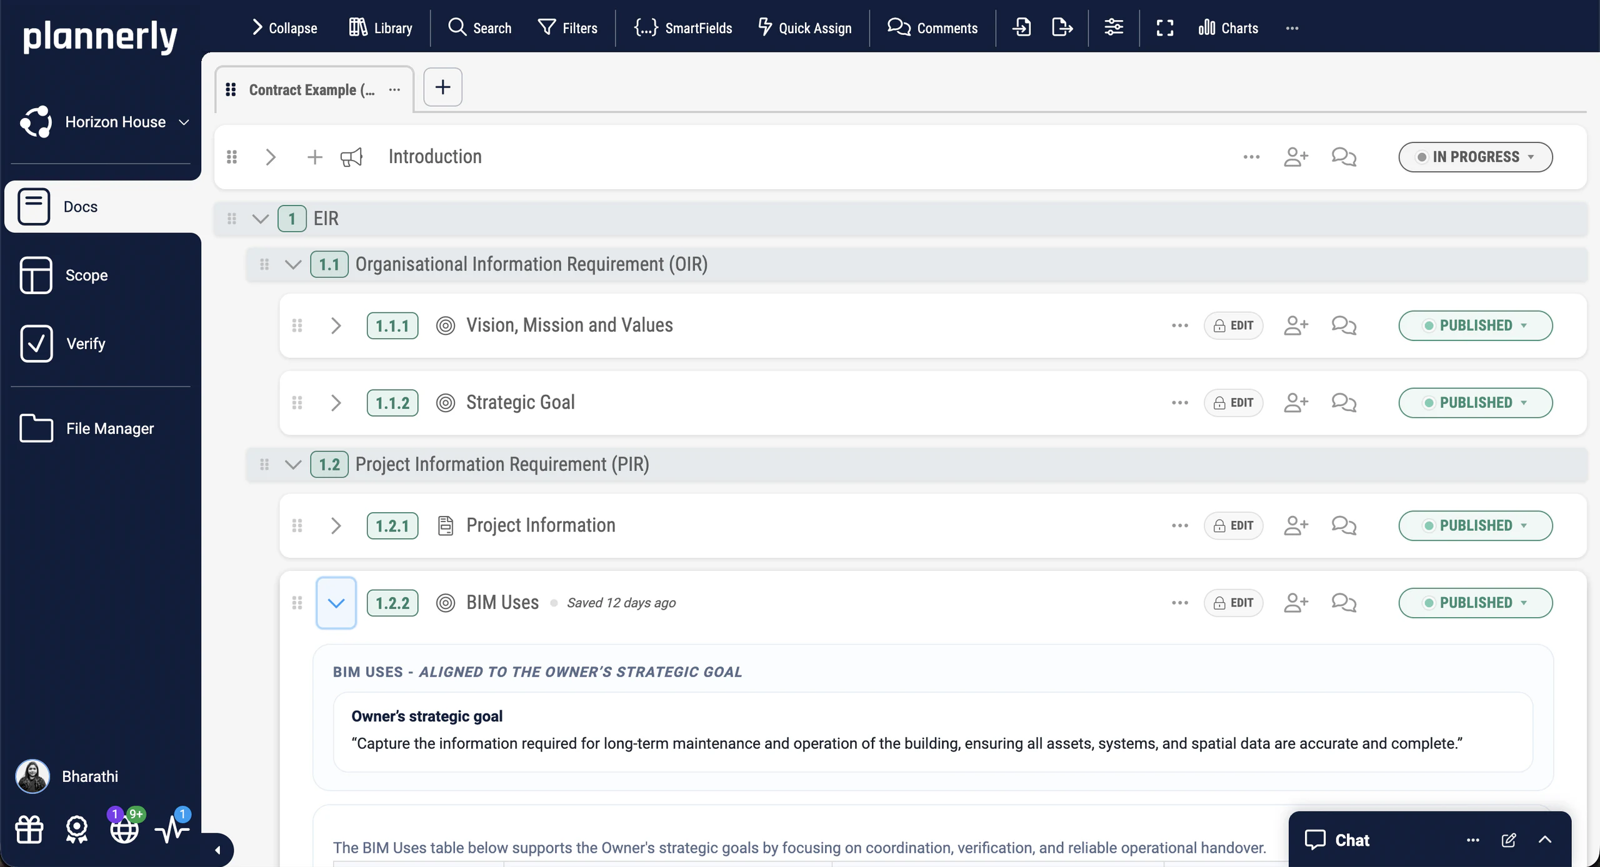Toggle fullscreen mode icon
This screenshot has width=1600, height=867.
(x=1164, y=27)
